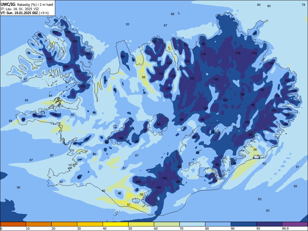The width and height of the screenshot is (308, 231).
Task: Click the humidity value 84 on the map
Action: [x=51, y=96]
